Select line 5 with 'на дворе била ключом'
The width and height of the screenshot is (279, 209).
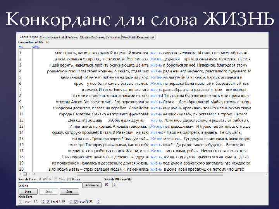pos(143,77)
